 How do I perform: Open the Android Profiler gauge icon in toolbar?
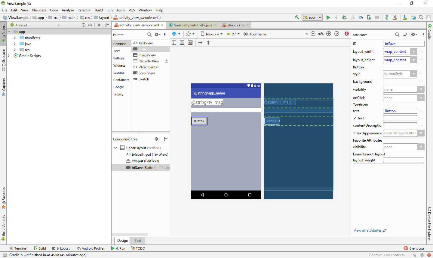click(361, 17)
